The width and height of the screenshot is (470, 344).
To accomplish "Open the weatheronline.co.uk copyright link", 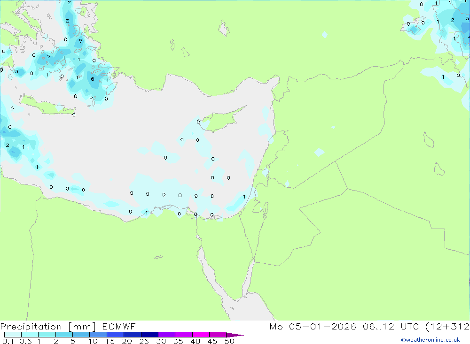I will tap(431, 340).
